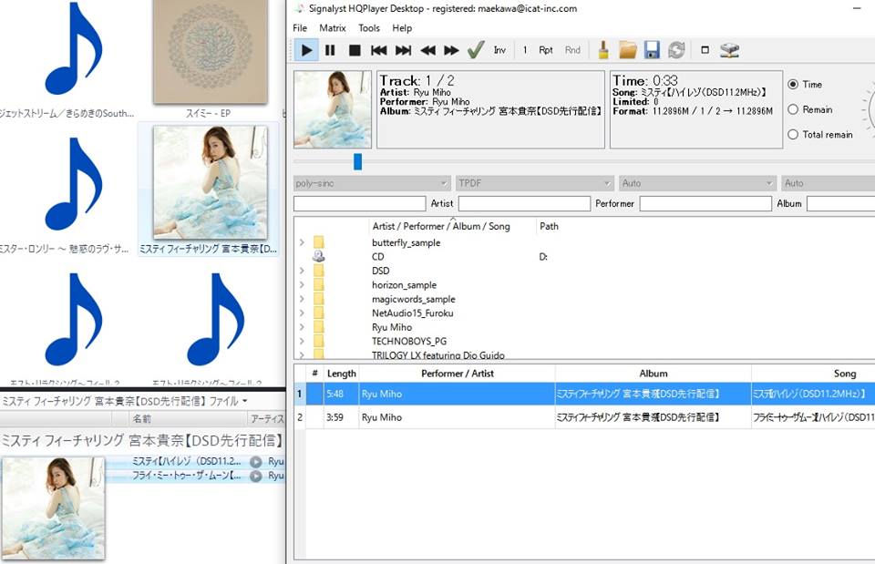Toggle Rpt repeat mode
The image size is (875, 564).
point(546,50)
